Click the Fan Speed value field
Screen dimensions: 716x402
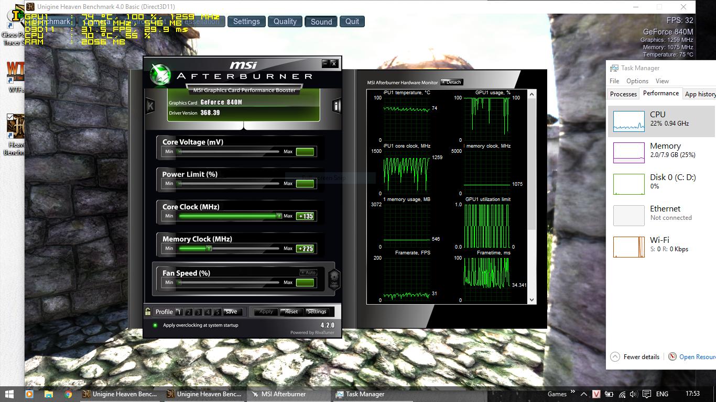tap(305, 283)
